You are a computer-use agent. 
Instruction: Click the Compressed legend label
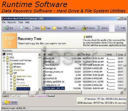pyautogui.click(x=41, y=96)
